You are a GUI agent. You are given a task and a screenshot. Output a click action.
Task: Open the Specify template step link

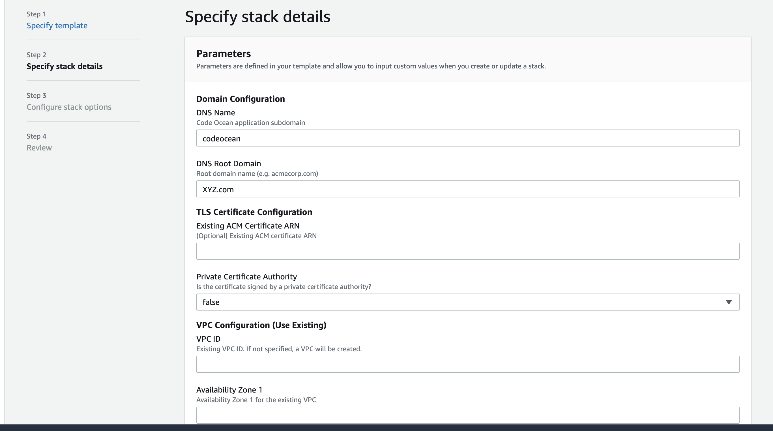click(x=57, y=25)
